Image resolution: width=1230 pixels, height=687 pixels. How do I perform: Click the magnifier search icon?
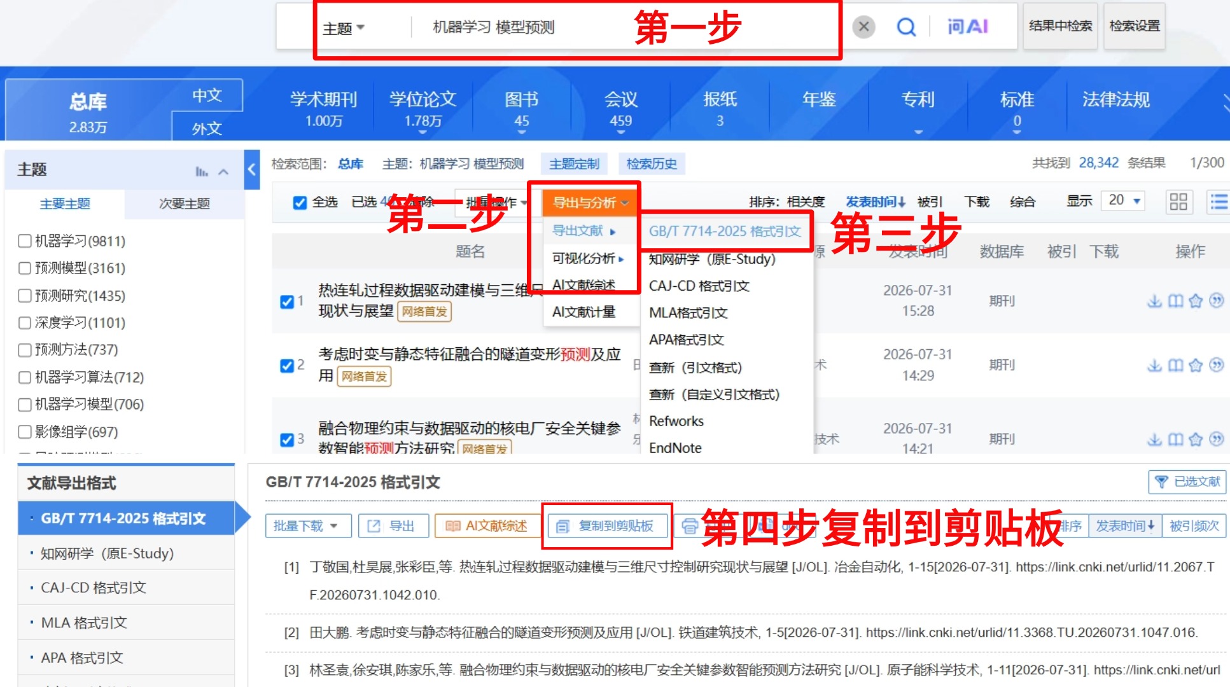pyautogui.click(x=906, y=27)
